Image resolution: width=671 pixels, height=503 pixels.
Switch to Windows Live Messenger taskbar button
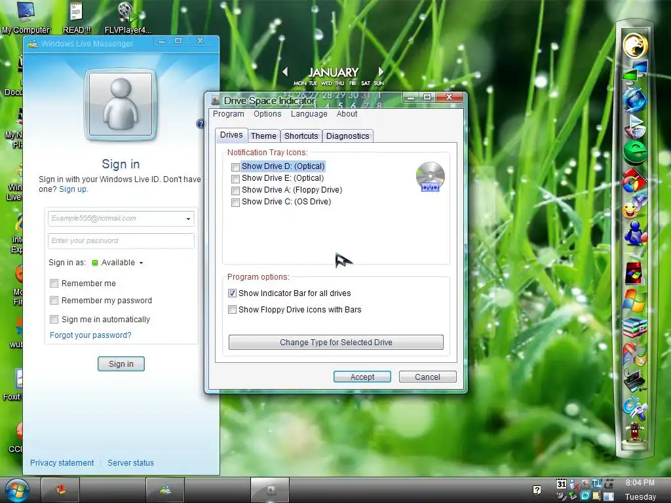point(165,490)
